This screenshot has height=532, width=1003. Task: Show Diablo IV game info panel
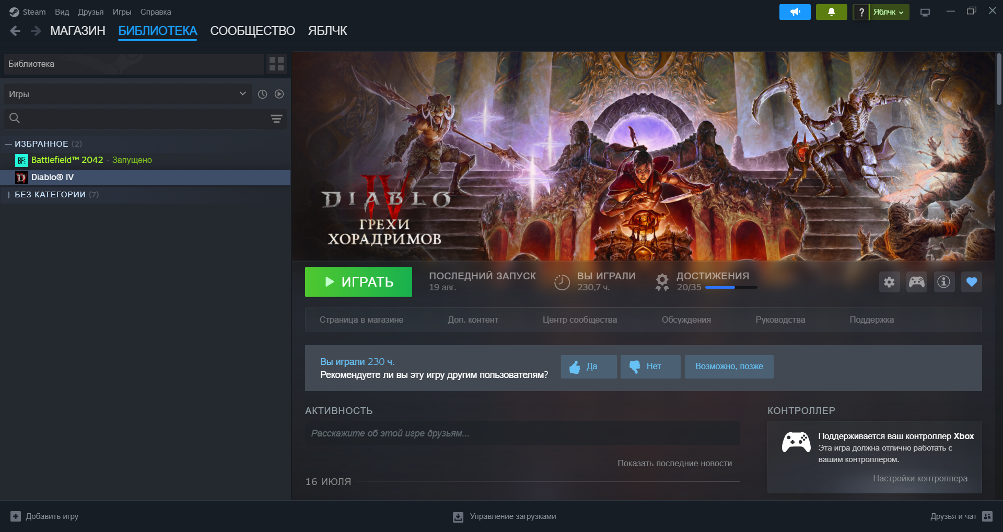pyautogui.click(x=944, y=282)
